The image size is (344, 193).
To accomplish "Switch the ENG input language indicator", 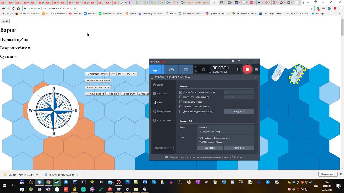I will coord(316,186).
